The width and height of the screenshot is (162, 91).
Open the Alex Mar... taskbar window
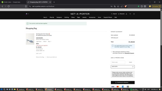[134, 89]
